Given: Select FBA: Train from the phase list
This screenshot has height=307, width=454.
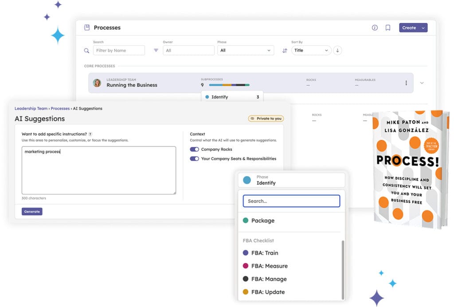Looking at the screenshot, I should pyautogui.click(x=265, y=253).
